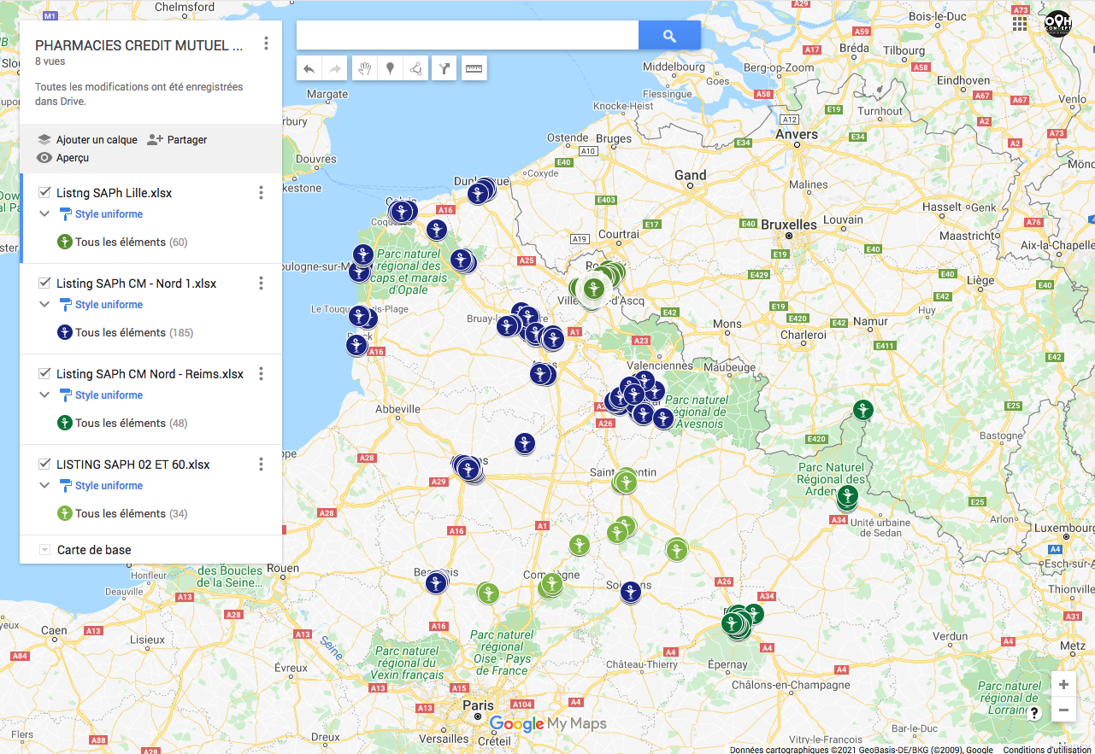The height and width of the screenshot is (754, 1095).
Task: Open options for Listing SAPh CM Nord - Reims.xlsx
Action: pyautogui.click(x=262, y=374)
